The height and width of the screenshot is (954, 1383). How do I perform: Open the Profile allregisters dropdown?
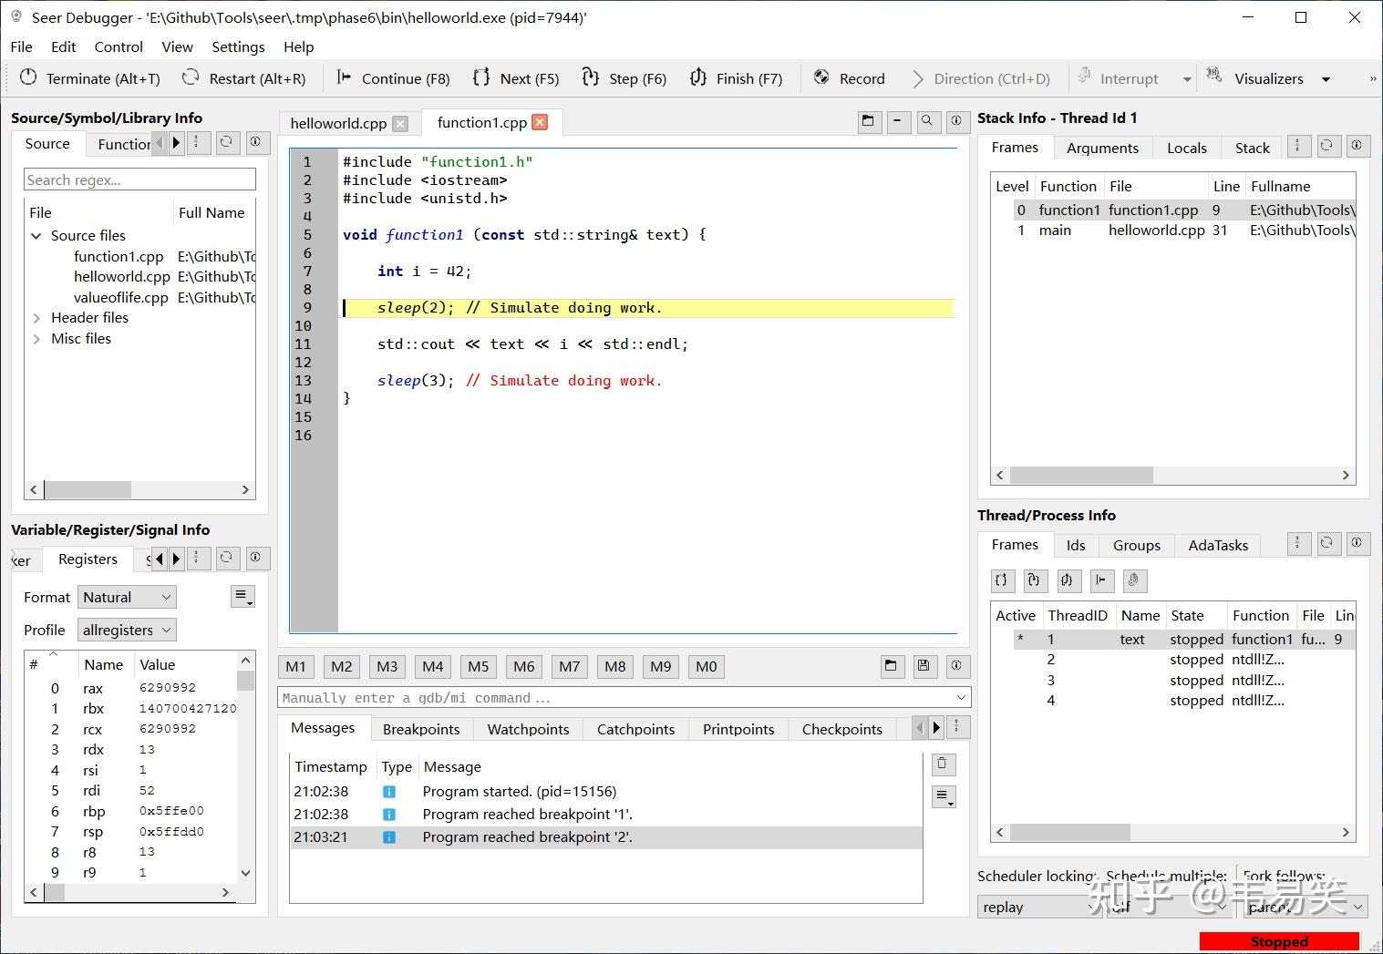coord(127,630)
